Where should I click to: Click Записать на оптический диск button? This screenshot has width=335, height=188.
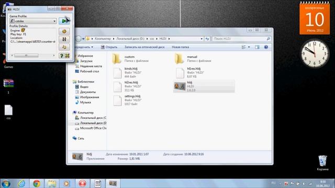tap(144, 47)
